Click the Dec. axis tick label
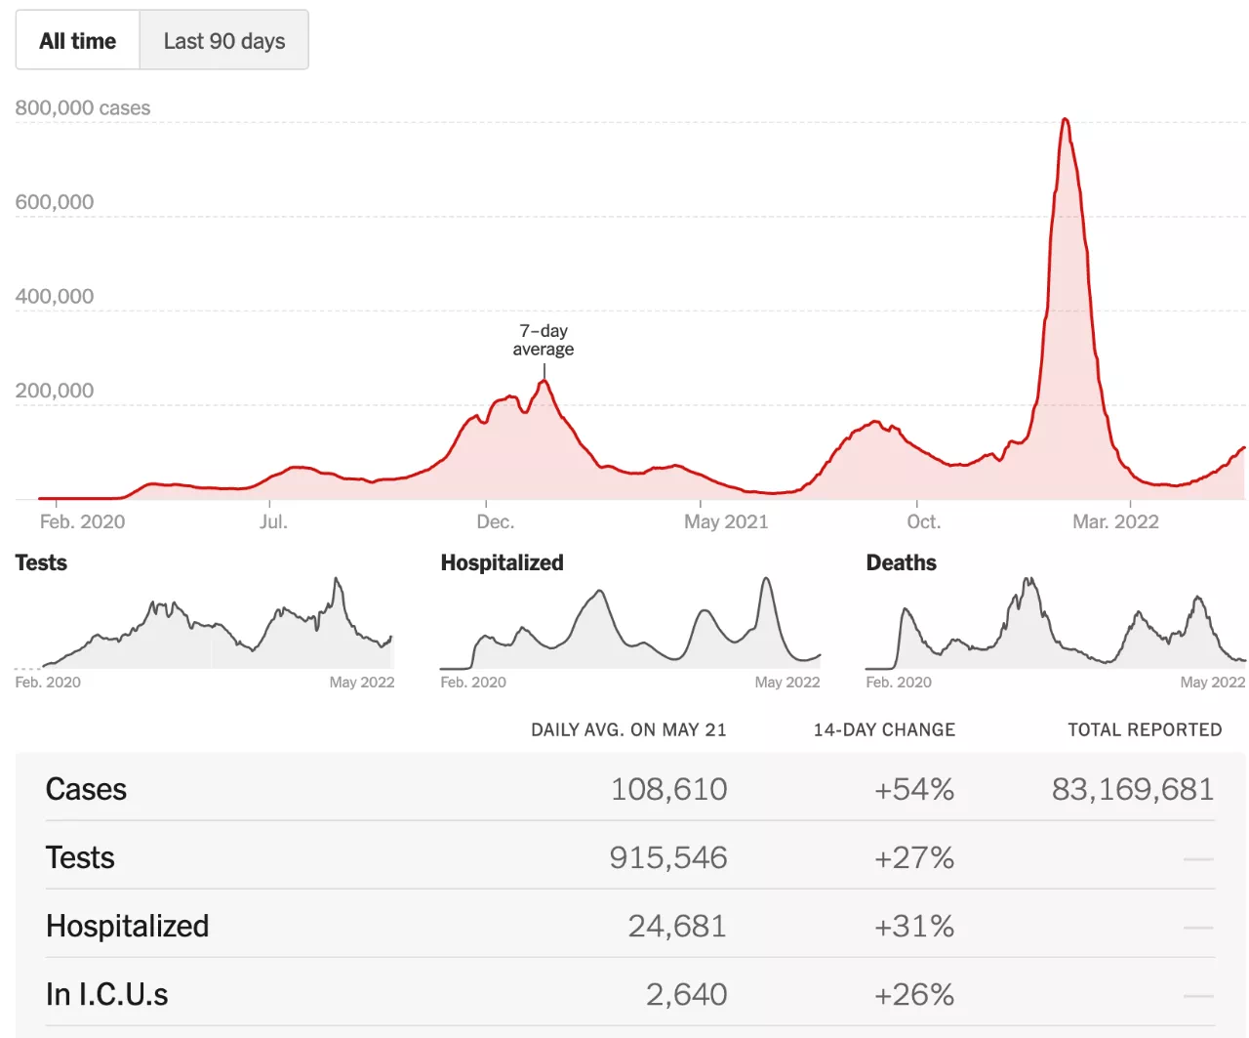 pyautogui.click(x=495, y=521)
